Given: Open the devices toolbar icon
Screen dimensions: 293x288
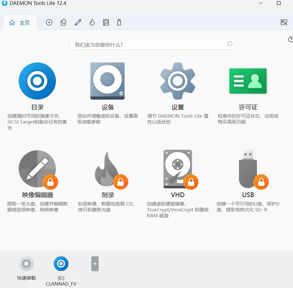Looking at the screenshot, I should (x=63, y=23).
